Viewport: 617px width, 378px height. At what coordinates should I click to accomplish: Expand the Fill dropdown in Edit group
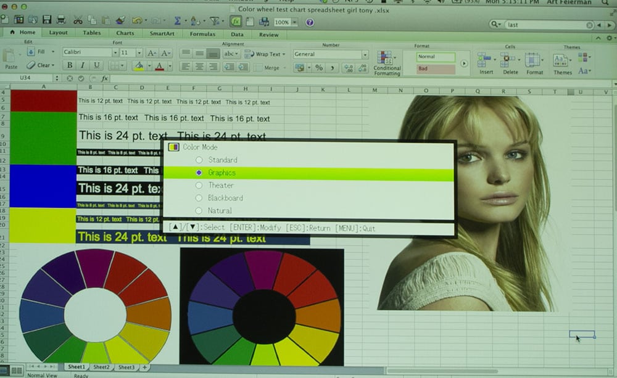(52, 52)
